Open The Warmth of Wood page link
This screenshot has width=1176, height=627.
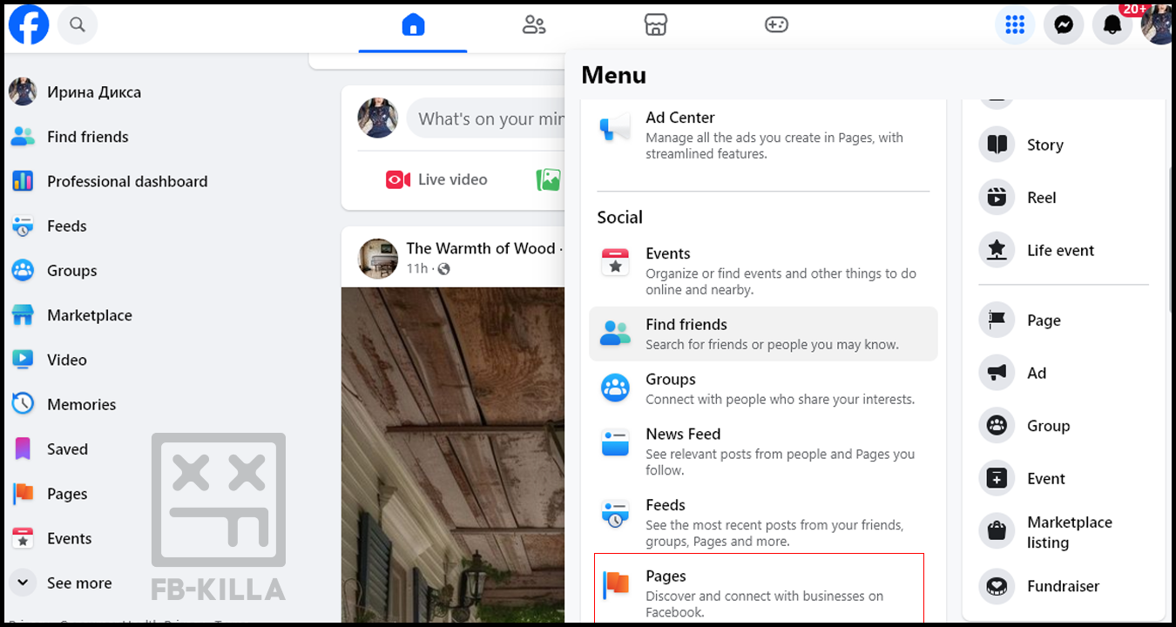480,248
